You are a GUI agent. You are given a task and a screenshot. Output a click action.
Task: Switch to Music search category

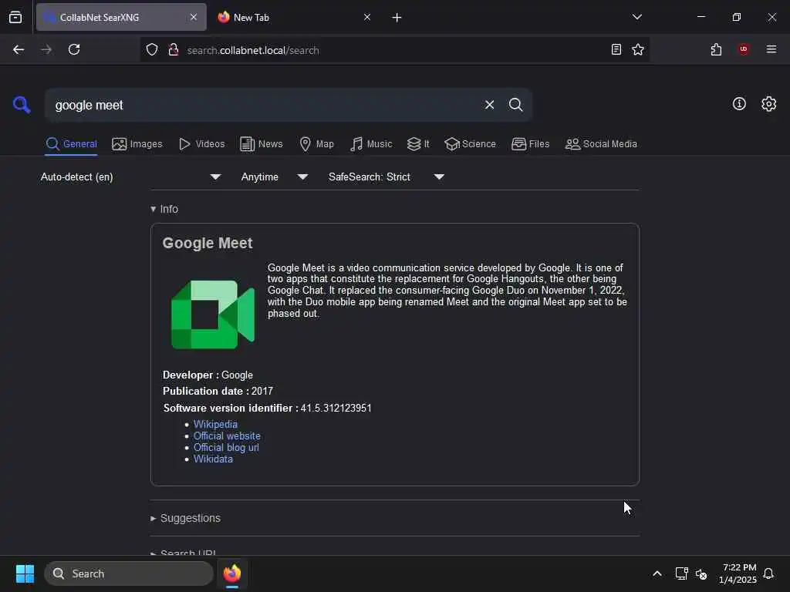[x=371, y=144]
